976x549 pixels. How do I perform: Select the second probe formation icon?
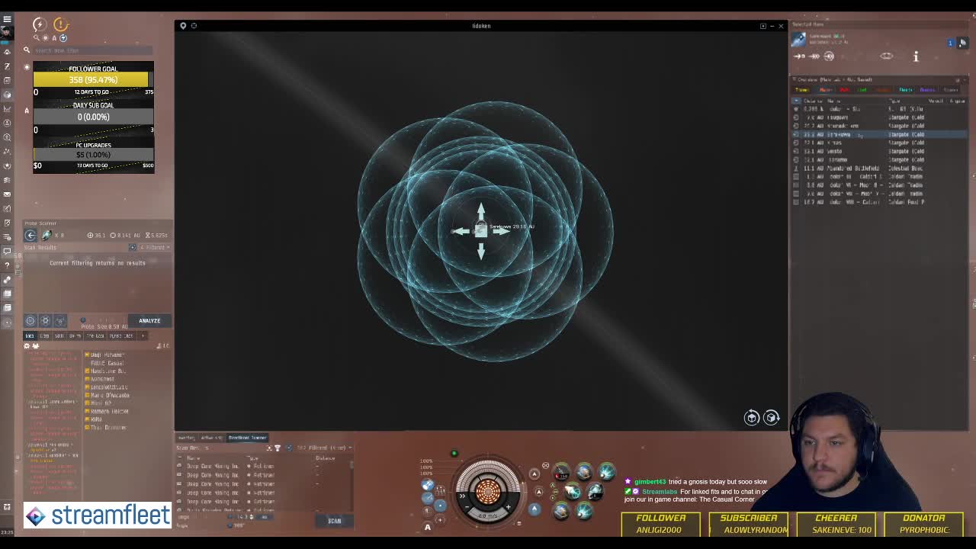click(45, 321)
